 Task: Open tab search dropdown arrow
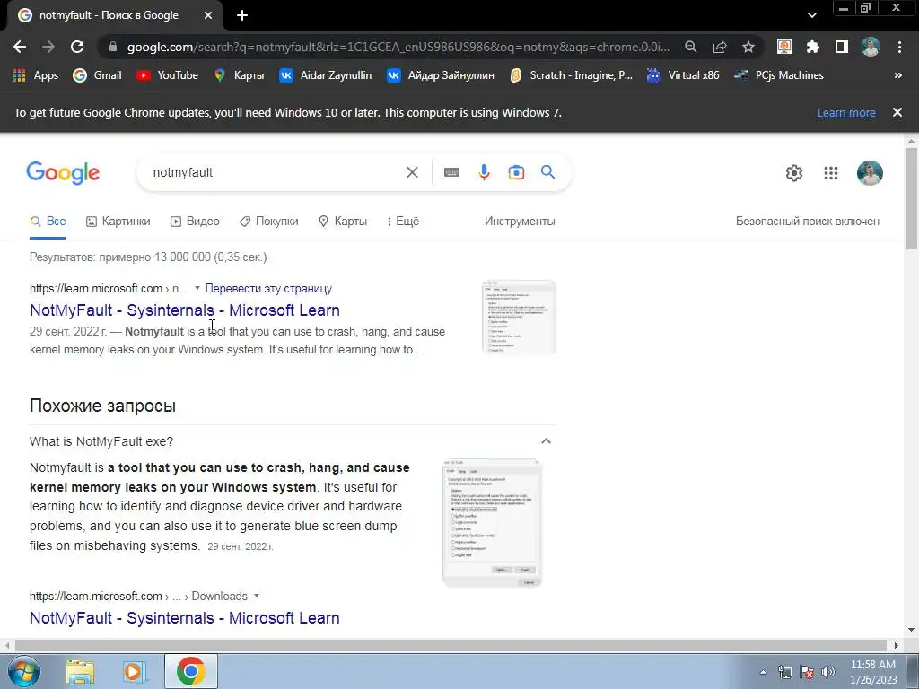(x=811, y=15)
